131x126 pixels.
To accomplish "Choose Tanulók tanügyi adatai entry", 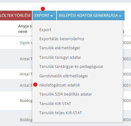I will pyautogui.click(x=60, y=58).
